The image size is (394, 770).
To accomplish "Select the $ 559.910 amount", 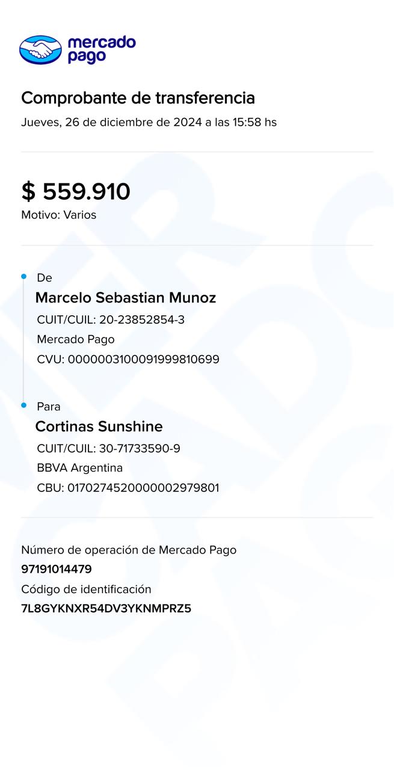I will (x=76, y=191).
